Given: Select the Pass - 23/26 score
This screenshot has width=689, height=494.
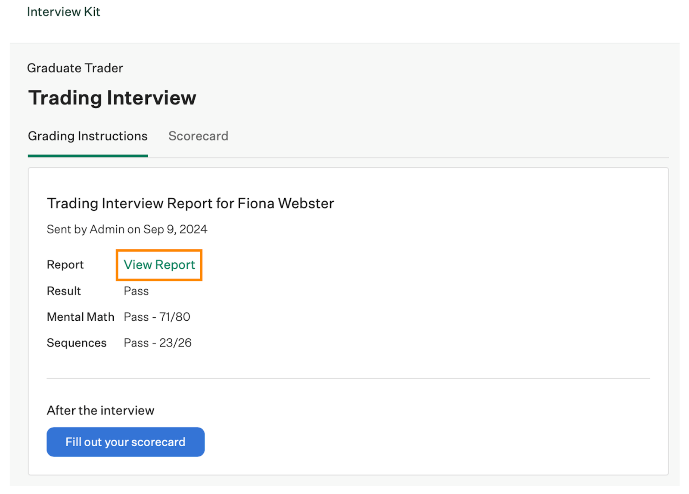Looking at the screenshot, I should coord(157,343).
